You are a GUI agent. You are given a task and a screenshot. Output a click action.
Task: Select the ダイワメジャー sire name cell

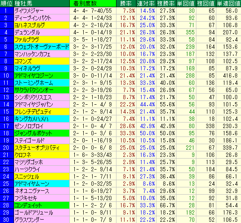pos(42,11)
